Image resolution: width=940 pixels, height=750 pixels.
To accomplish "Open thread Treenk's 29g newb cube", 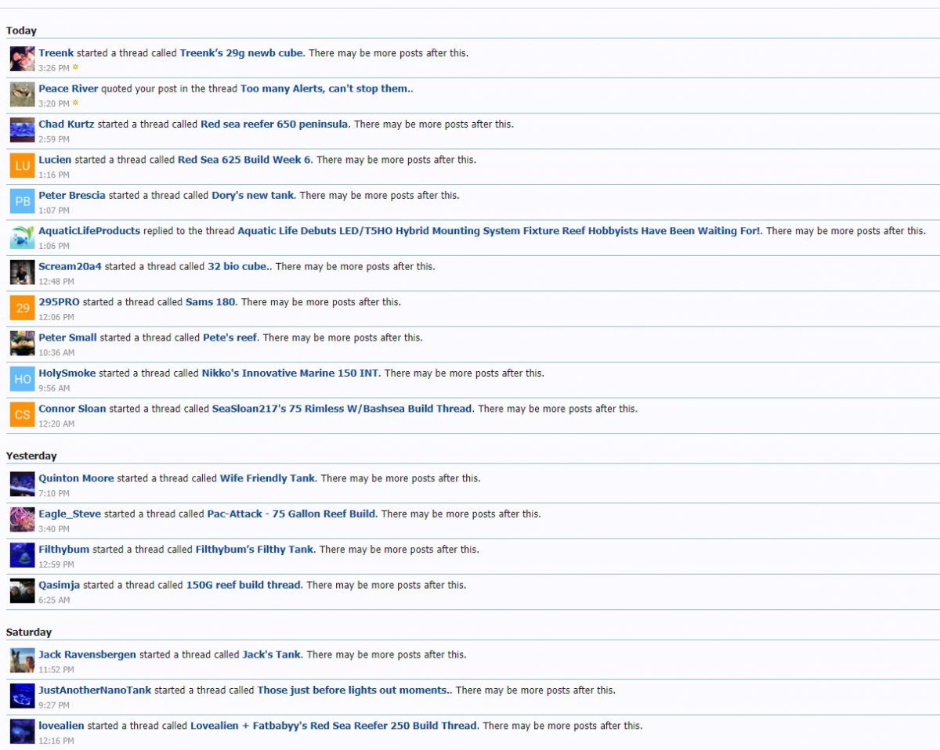I will [242, 53].
